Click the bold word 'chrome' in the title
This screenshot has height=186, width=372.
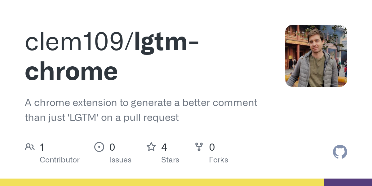[x=71, y=71]
